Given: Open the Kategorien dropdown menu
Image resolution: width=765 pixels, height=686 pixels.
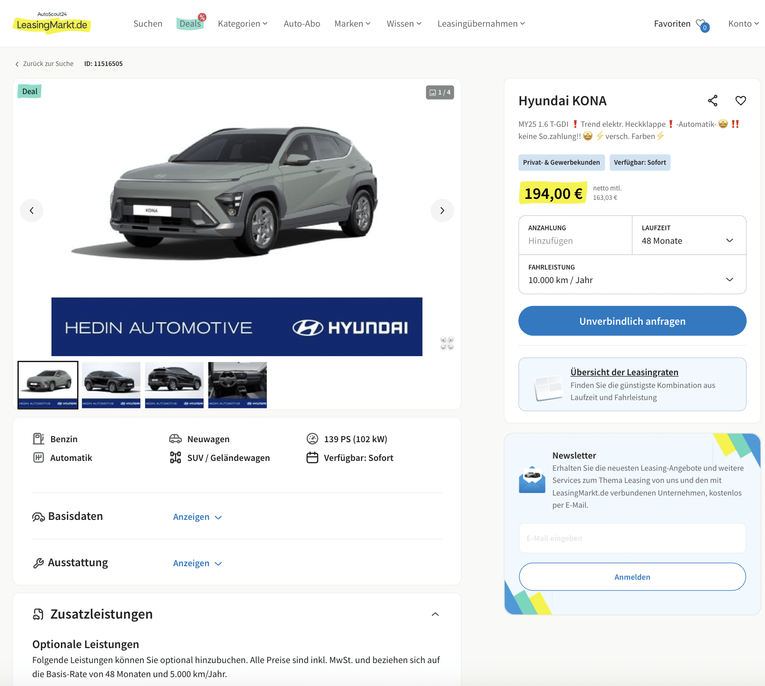Looking at the screenshot, I should [x=243, y=24].
